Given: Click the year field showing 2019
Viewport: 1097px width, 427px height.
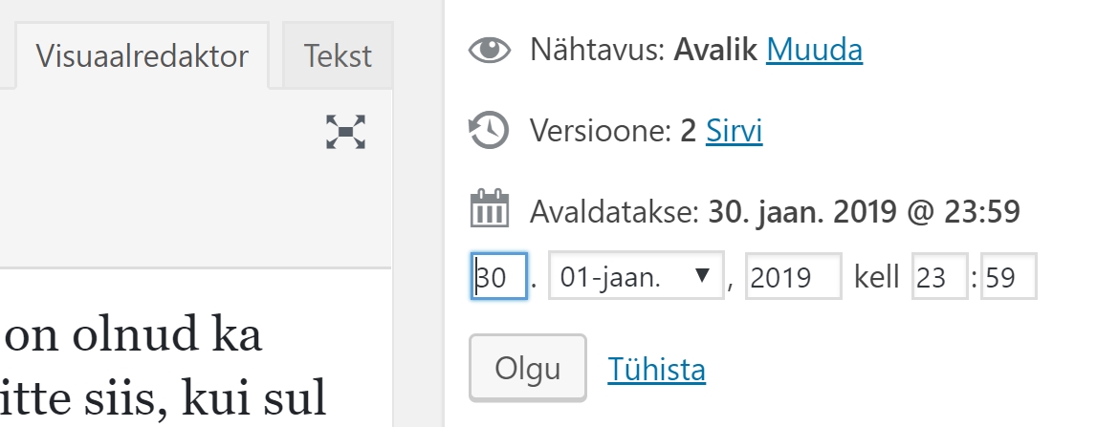Looking at the screenshot, I should coord(793,277).
